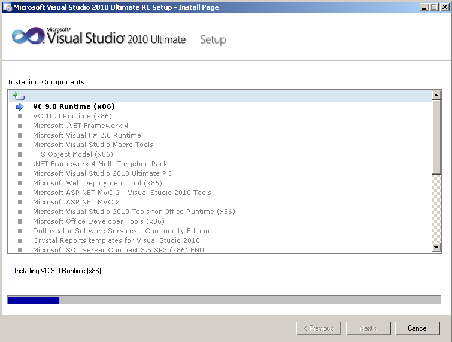
Task: Select VC 9.0 Runtime (x86) entry
Action: tap(74, 106)
